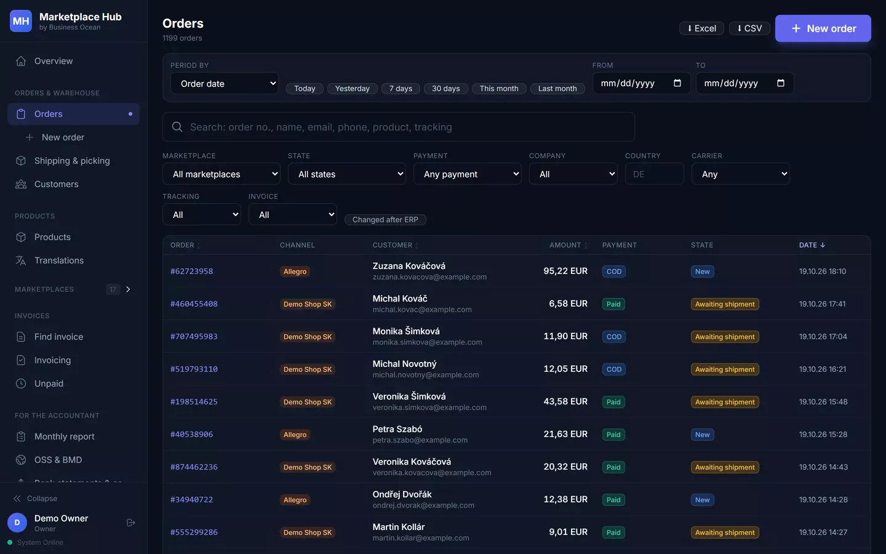This screenshot has width=886, height=554.
Task: Toggle the Changed after ERP filter
Action: point(385,220)
